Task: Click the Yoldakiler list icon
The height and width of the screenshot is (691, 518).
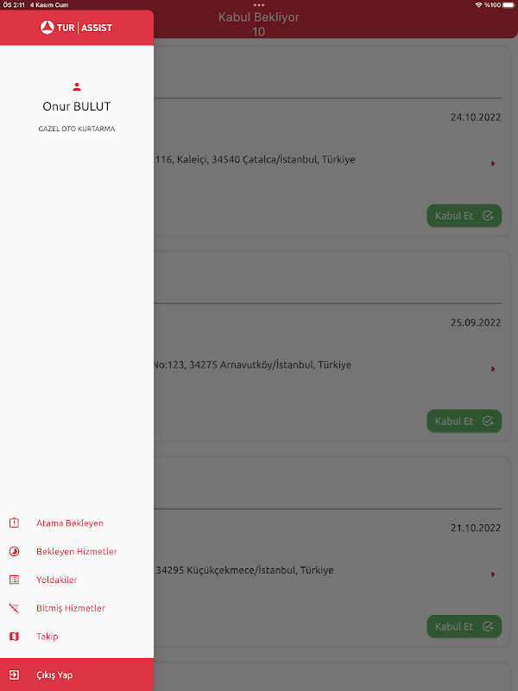Action: (14, 580)
